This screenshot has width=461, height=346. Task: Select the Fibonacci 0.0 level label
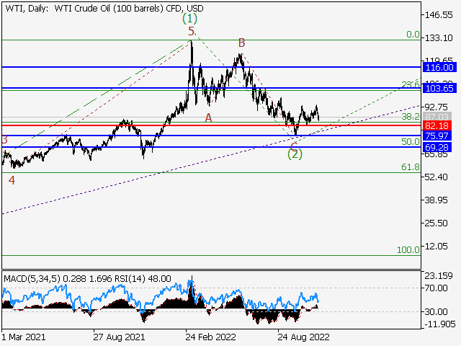coord(413,35)
